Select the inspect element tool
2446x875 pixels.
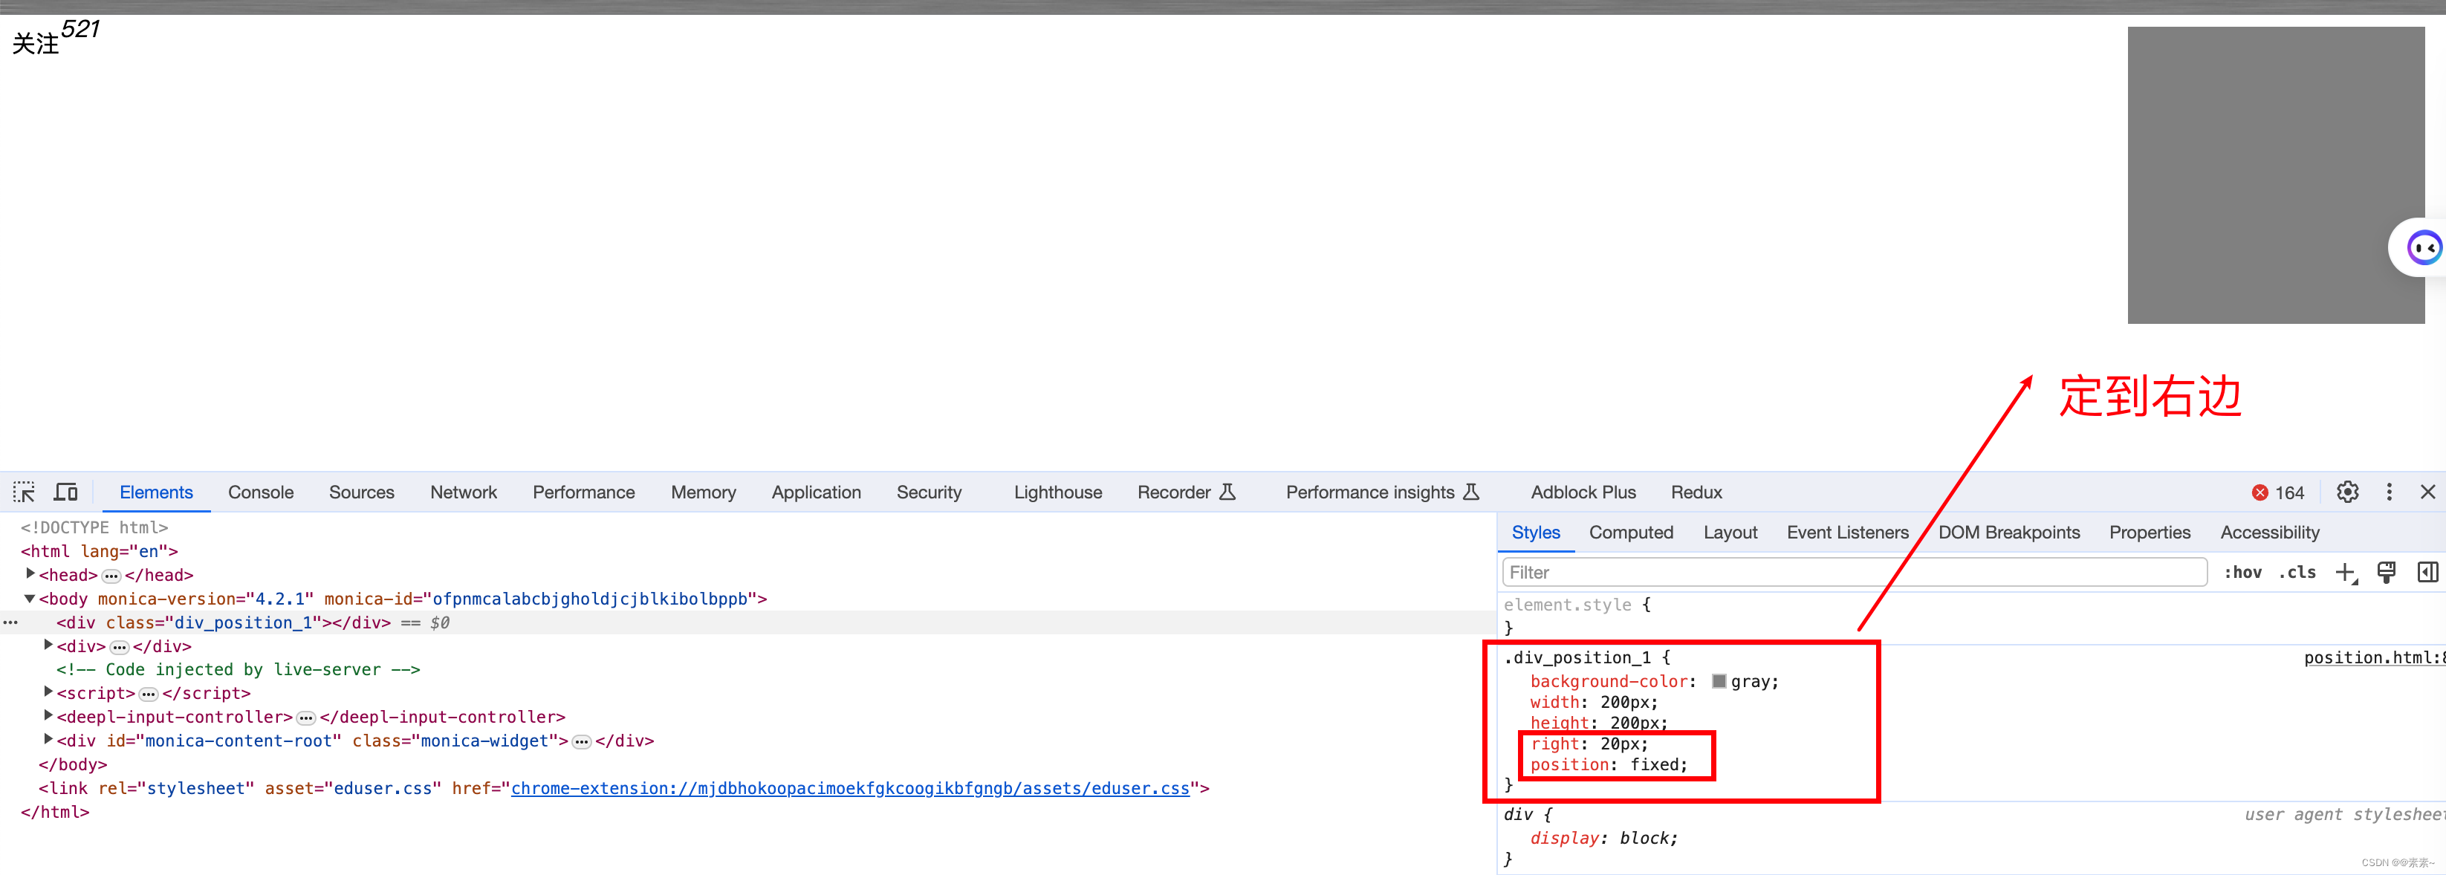pos(24,492)
